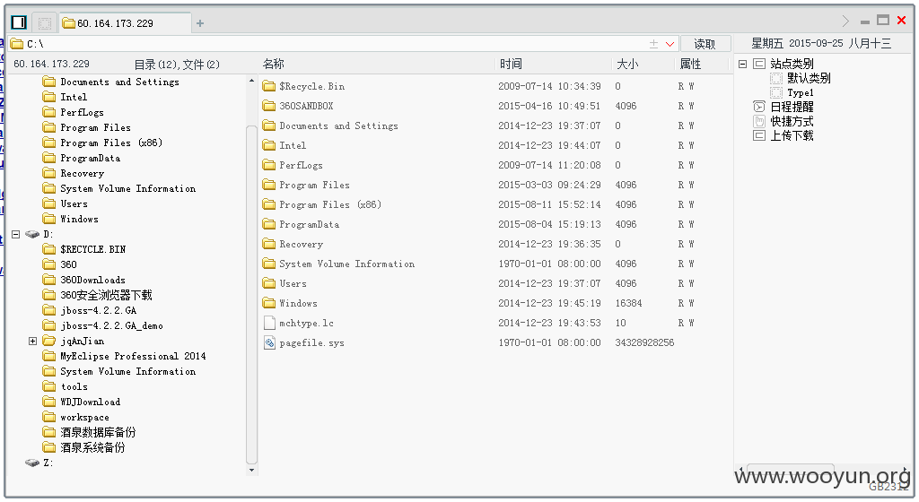The height and width of the screenshot is (502, 919).
Task: Select System Volume Information in file list
Action: [x=346, y=264]
